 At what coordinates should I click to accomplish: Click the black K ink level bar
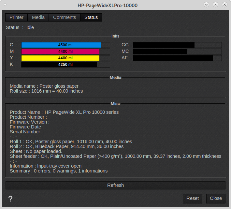(x=65, y=65)
